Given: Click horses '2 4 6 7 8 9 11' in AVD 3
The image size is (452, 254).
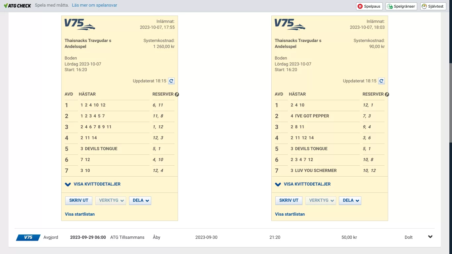Looking at the screenshot, I should pos(96,127).
